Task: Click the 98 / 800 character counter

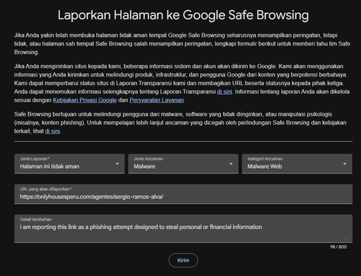Action: 339,247
